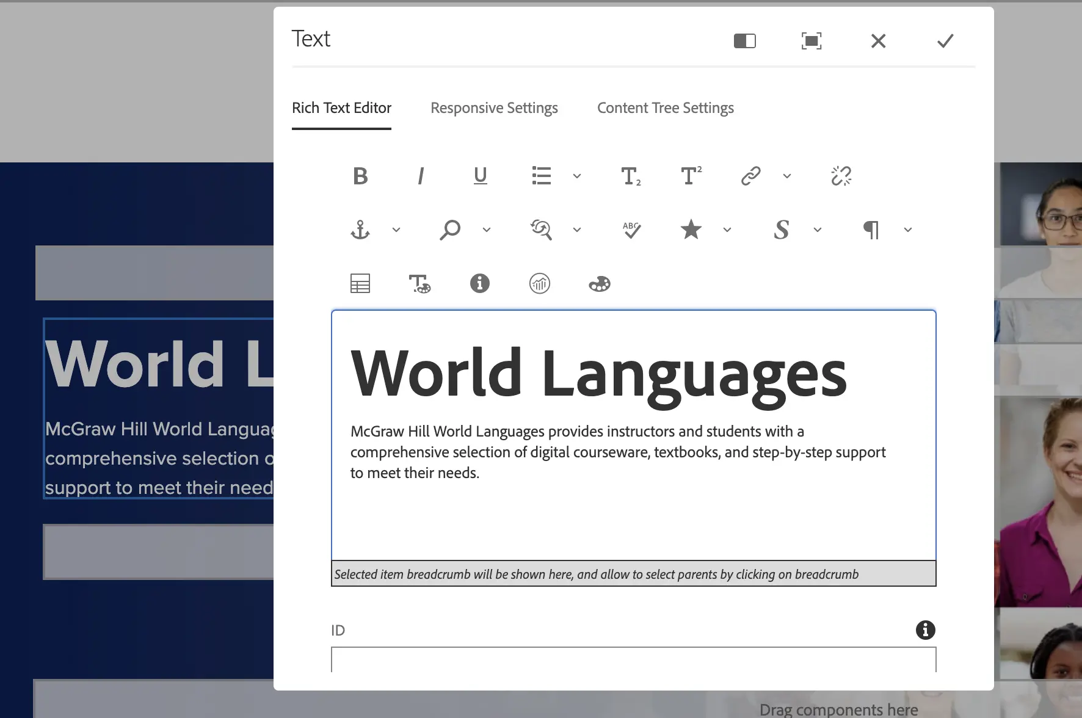Expand the hyperlink dropdown arrow
Screen dimensions: 1082x718
[787, 176]
